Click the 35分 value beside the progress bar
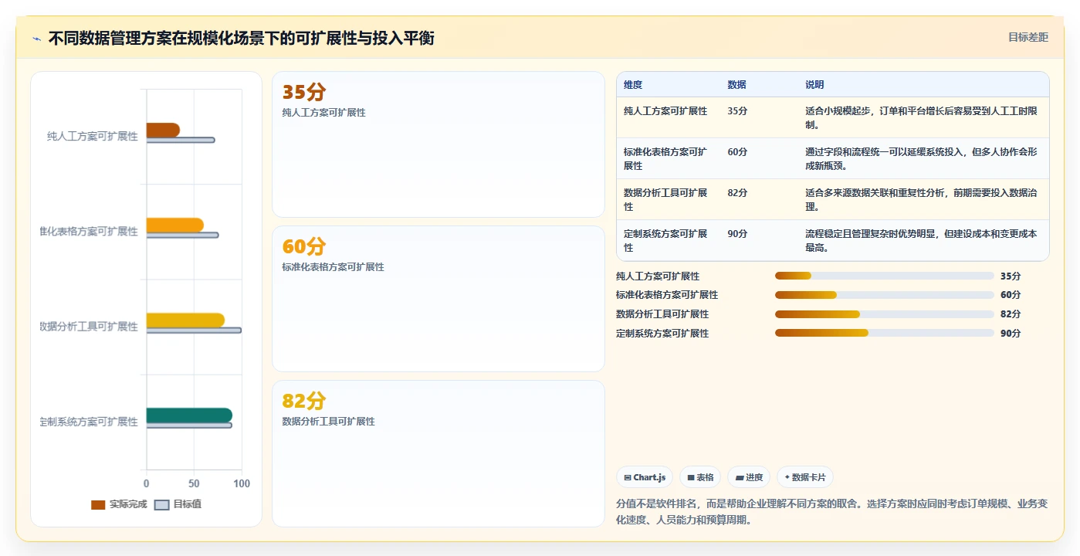Image resolution: width=1080 pixels, height=556 pixels. (x=1011, y=276)
